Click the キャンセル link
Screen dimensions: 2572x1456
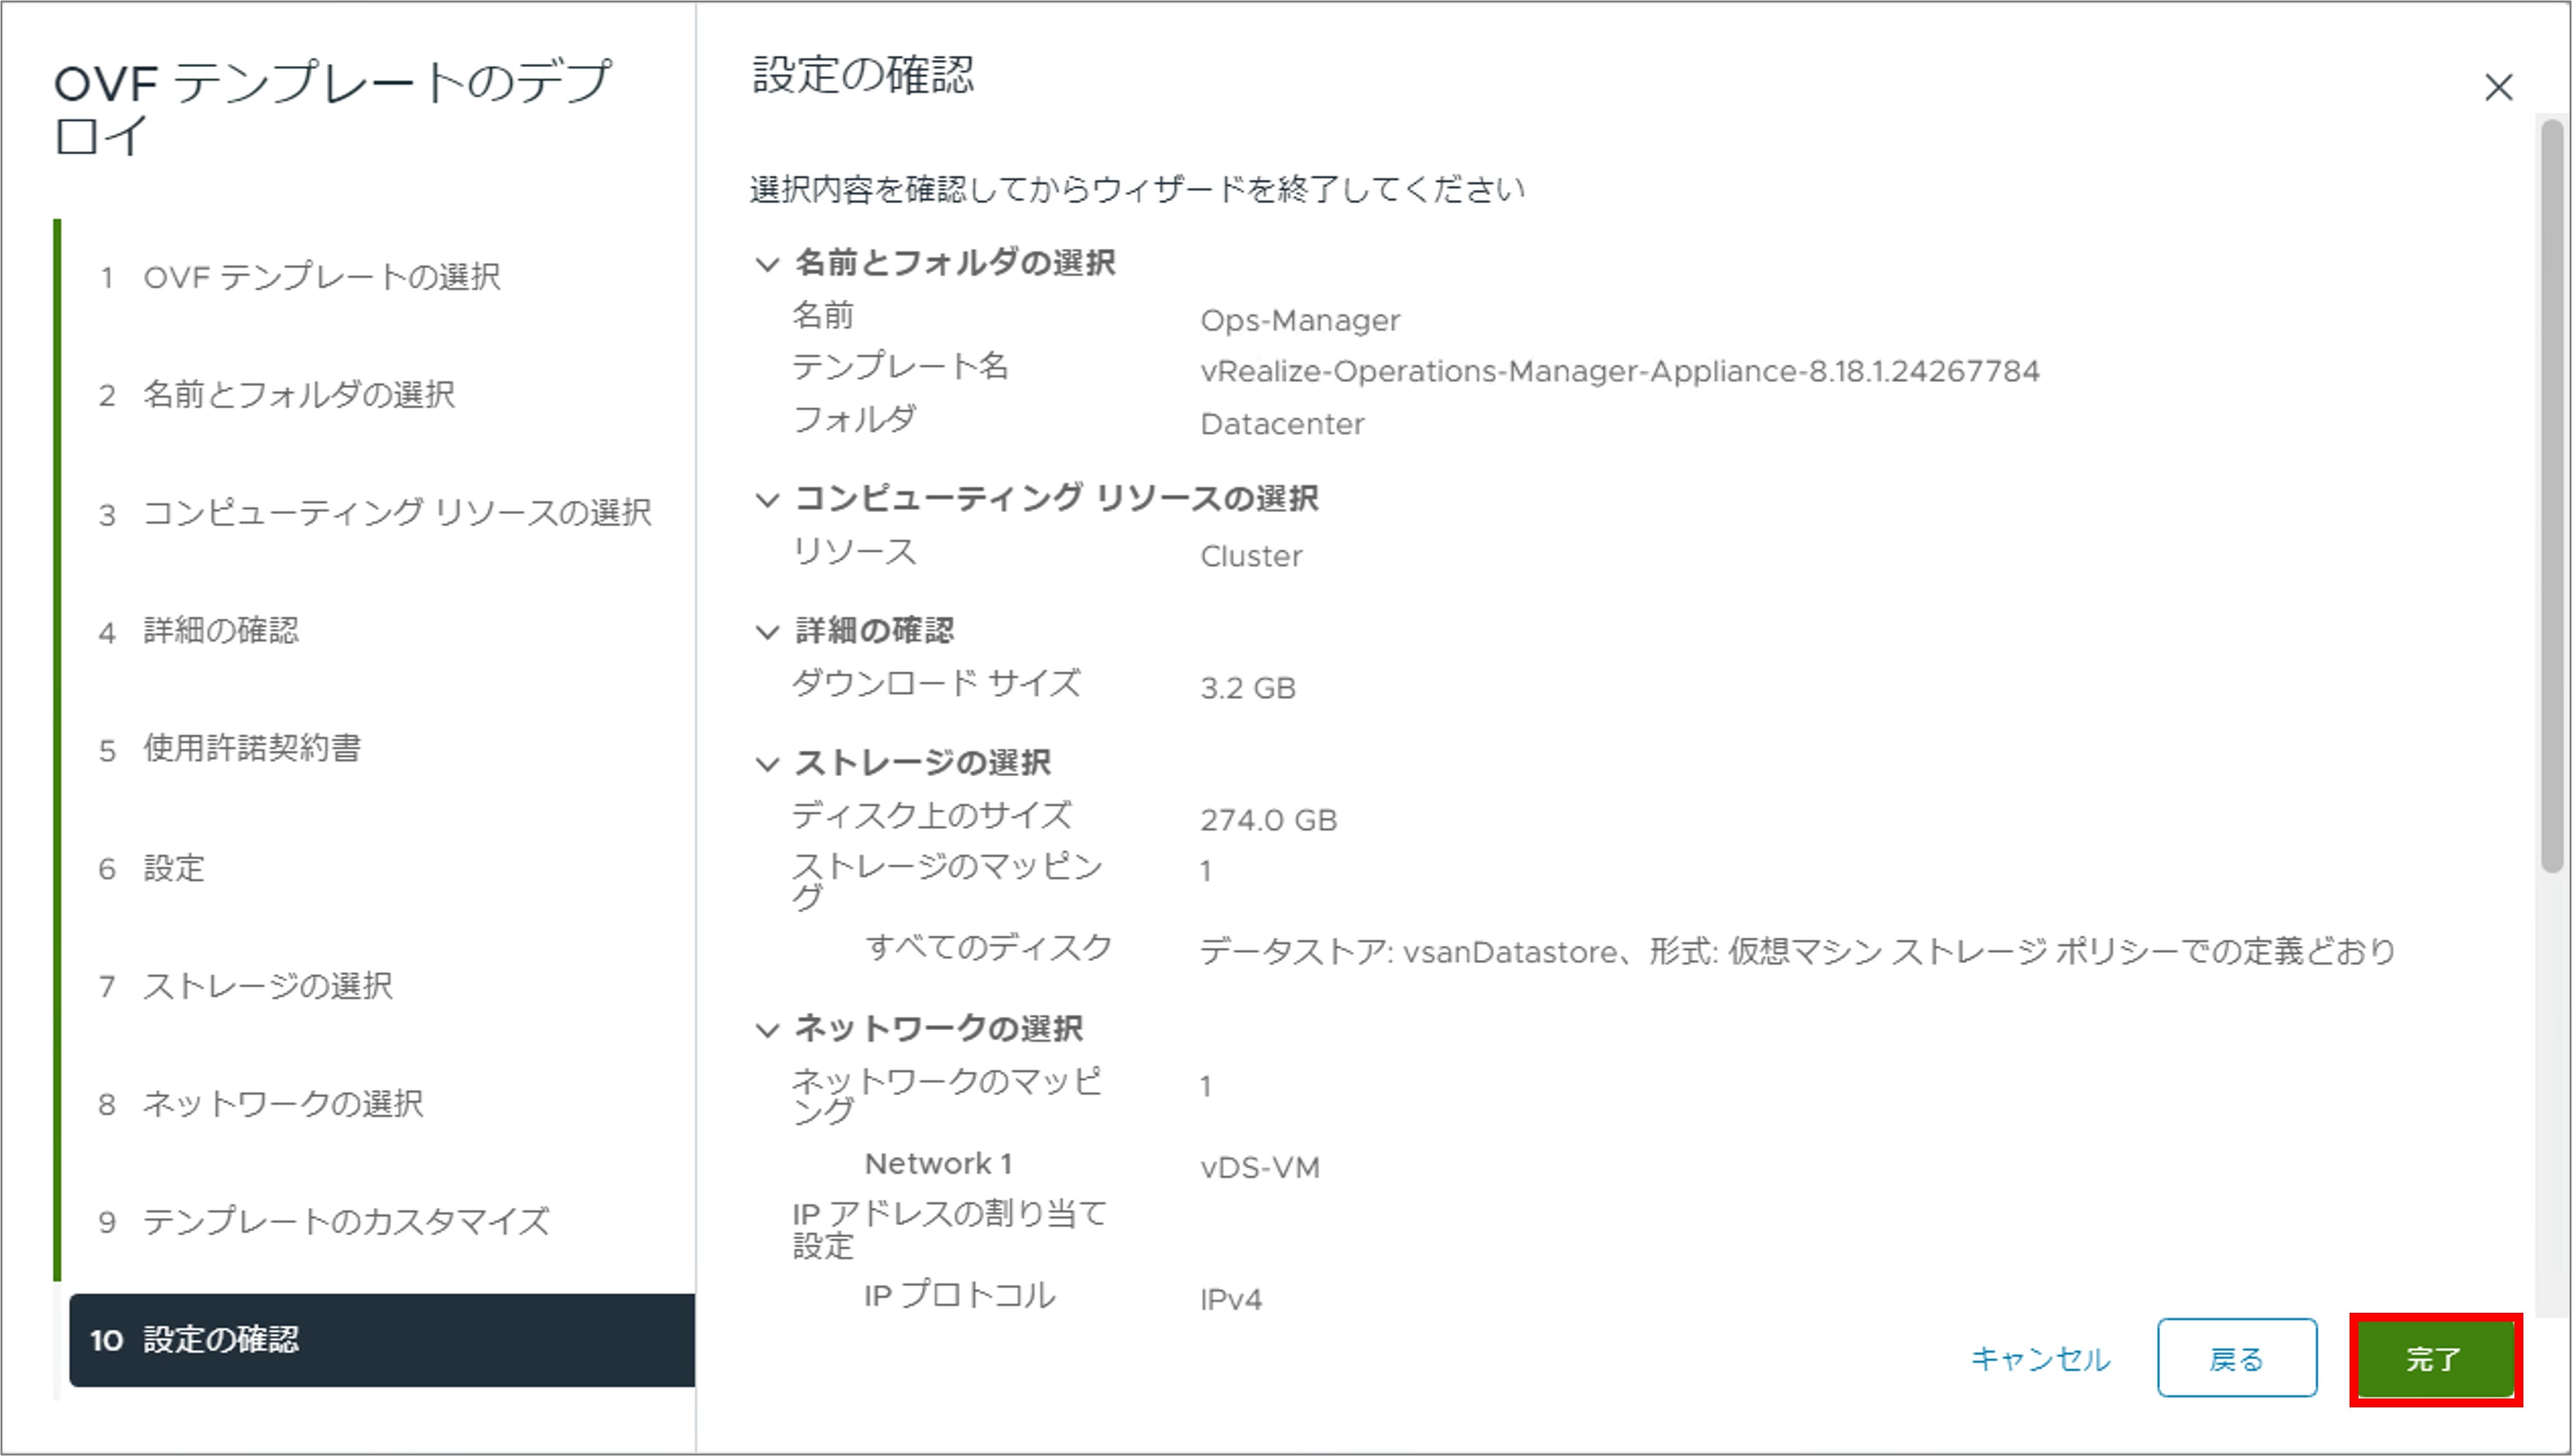tap(2040, 1359)
